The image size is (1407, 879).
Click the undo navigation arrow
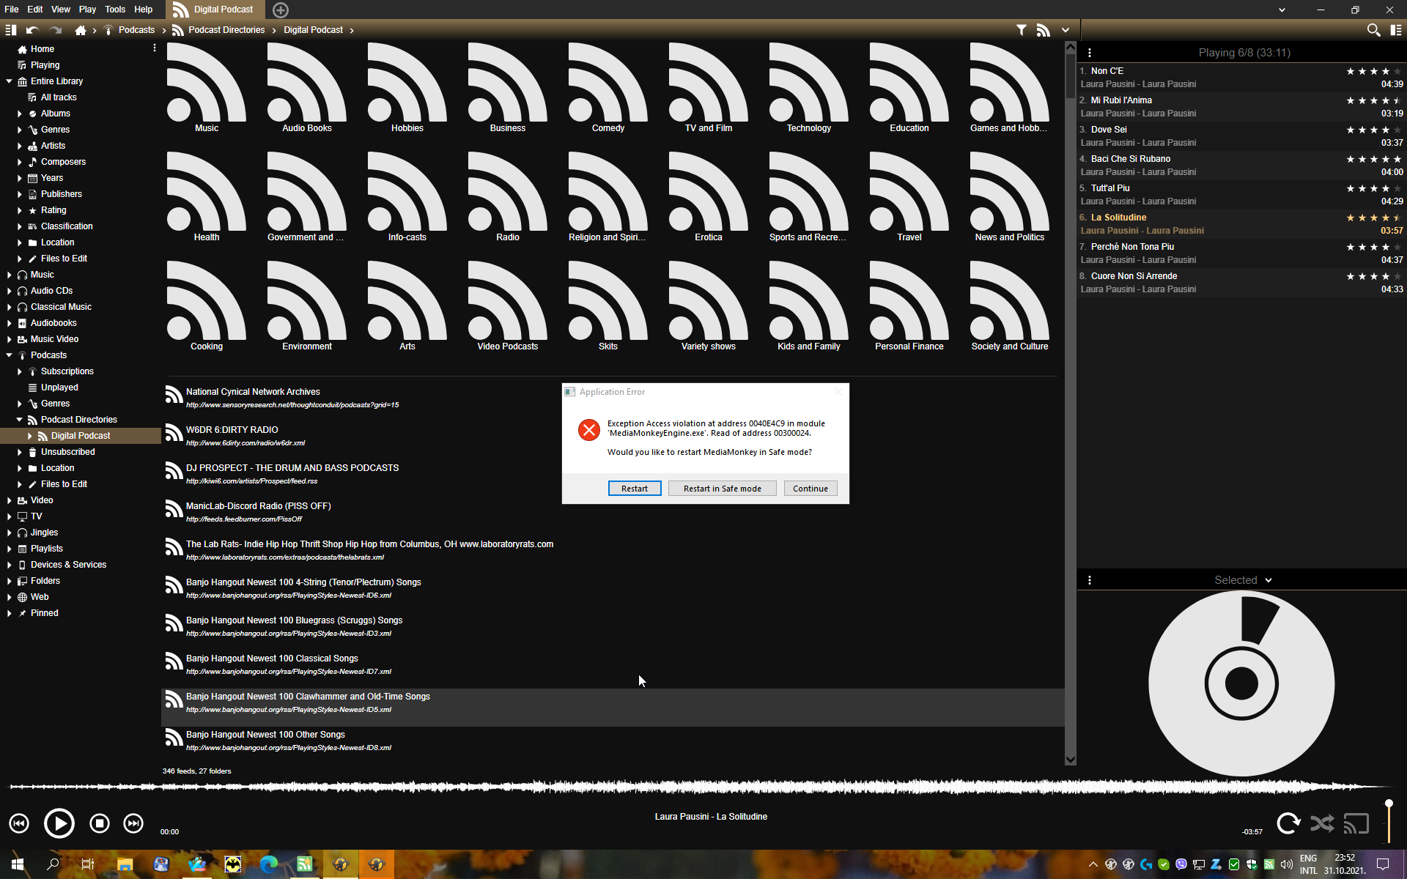[32, 30]
